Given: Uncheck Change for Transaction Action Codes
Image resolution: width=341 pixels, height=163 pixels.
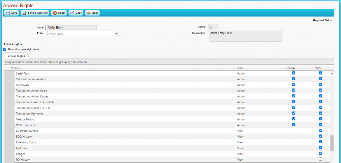Looking at the screenshot, I should coord(294,96).
